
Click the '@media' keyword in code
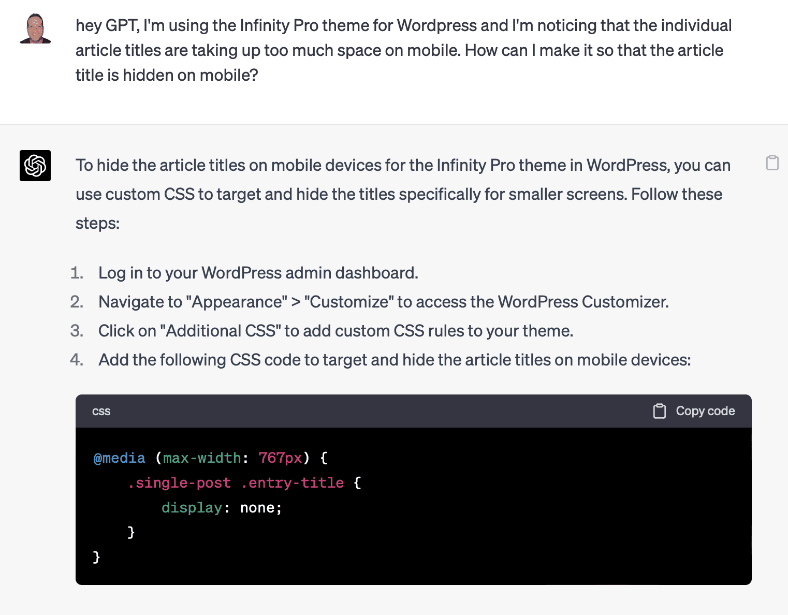119,458
